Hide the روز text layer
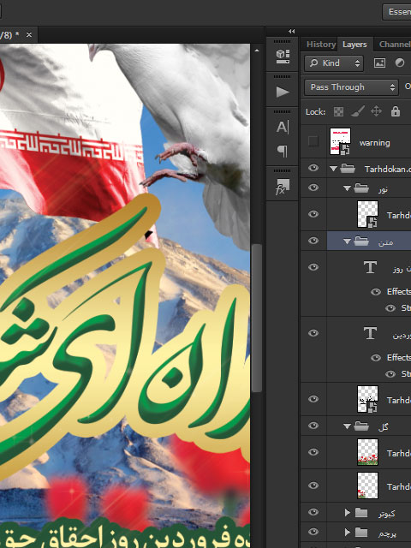 click(313, 267)
